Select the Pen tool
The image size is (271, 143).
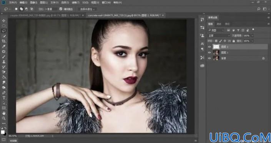click(3, 93)
